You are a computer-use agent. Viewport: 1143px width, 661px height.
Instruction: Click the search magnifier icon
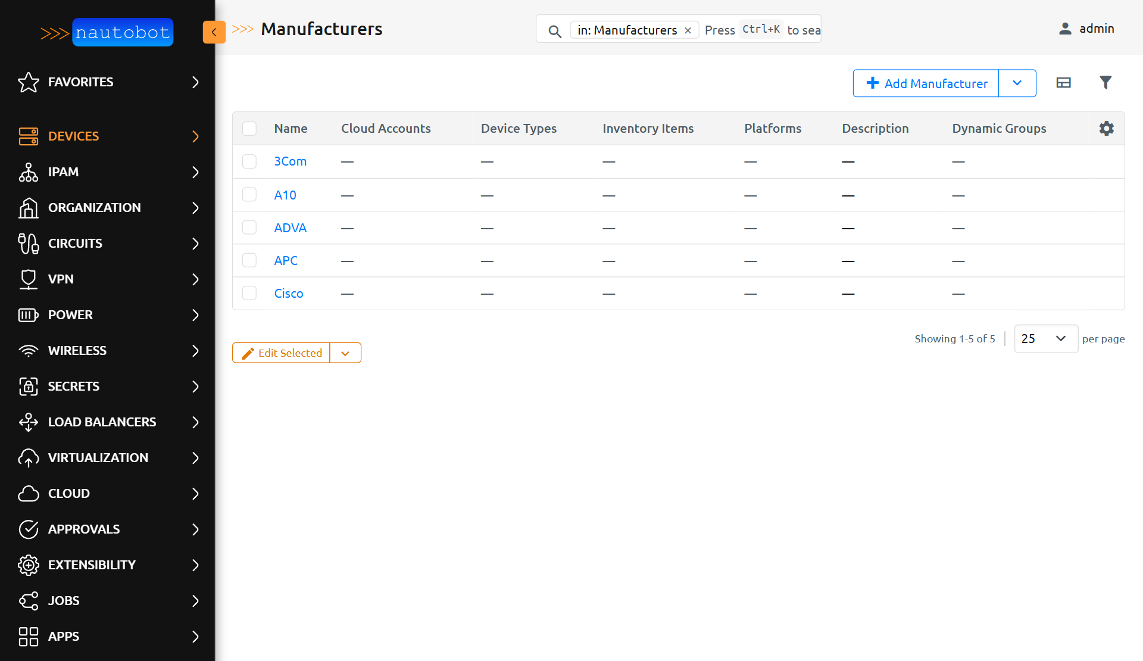click(554, 31)
